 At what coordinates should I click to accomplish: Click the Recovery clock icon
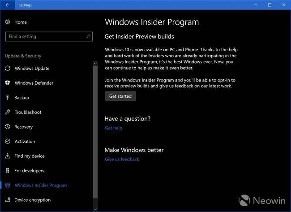pyautogui.click(x=8, y=127)
